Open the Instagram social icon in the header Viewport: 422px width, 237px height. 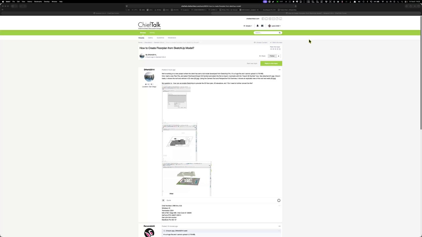coord(270,19)
